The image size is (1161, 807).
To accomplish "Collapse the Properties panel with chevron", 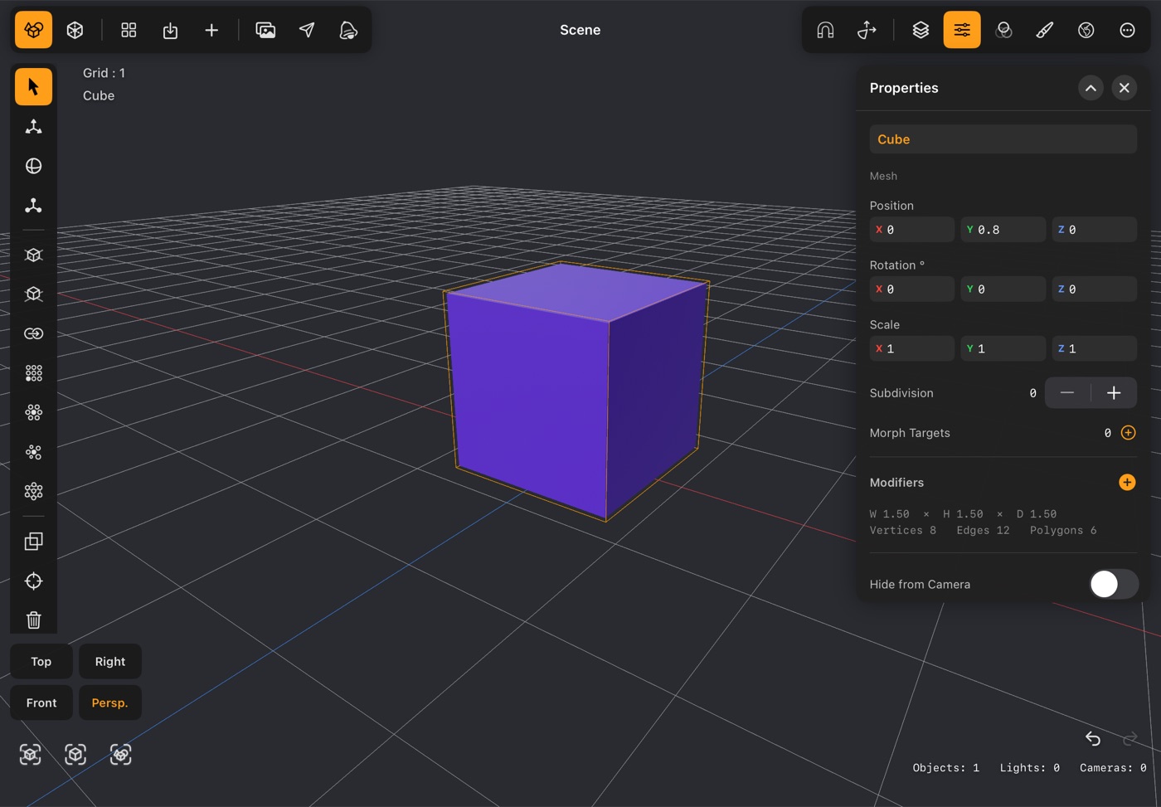I will 1091,88.
